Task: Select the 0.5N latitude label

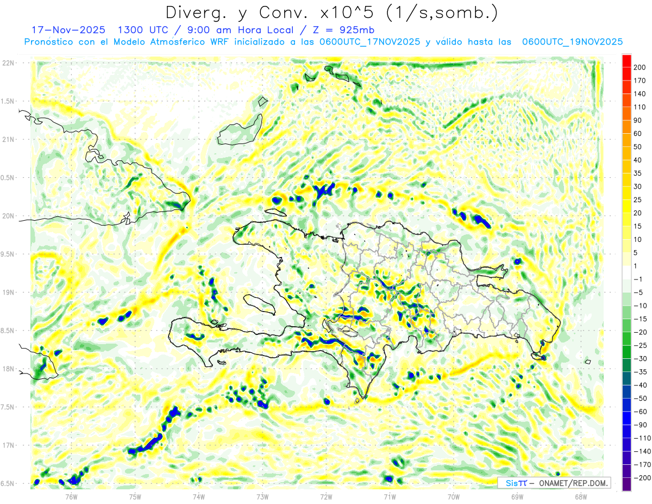Action: coord(8,178)
